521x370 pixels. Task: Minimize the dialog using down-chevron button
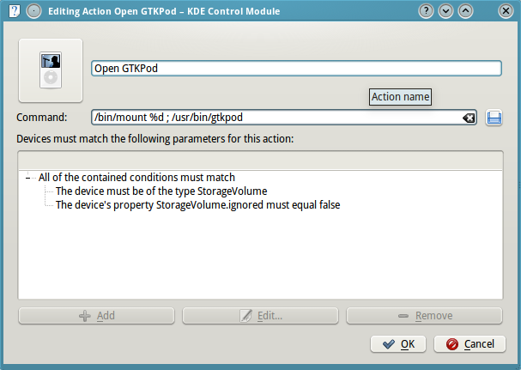446,11
